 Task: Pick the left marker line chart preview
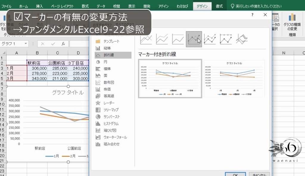pyautogui.click(x=170, y=78)
